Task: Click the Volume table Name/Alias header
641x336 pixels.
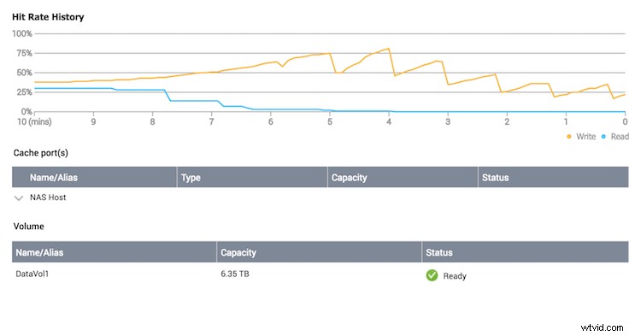Action: pyautogui.click(x=114, y=252)
